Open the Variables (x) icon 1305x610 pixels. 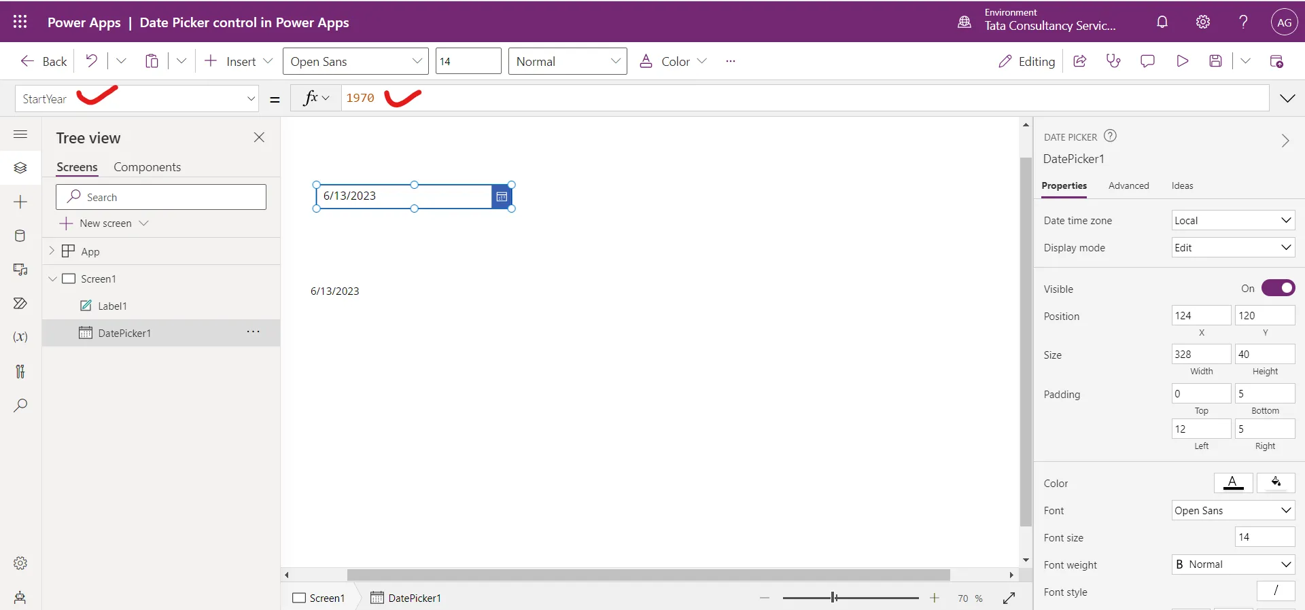[20, 337]
